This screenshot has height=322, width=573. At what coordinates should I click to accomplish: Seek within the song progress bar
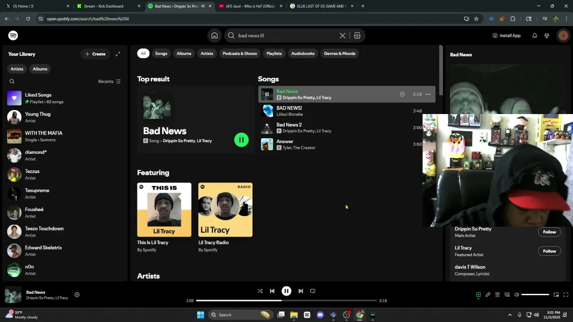[x=286, y=301]
